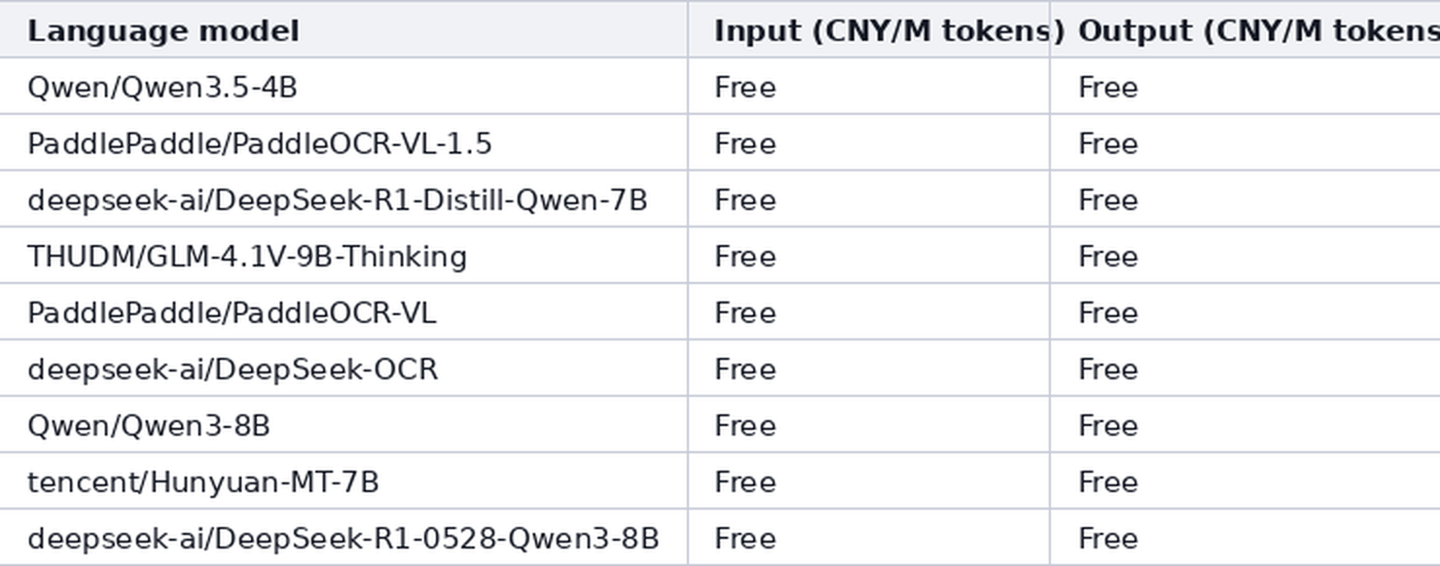The height and width of the screenshot is (566, 1440).
Task: Click THUDM/GLM-4.1V-9B-Thinking model name
Action: click(x=247, y=257)
